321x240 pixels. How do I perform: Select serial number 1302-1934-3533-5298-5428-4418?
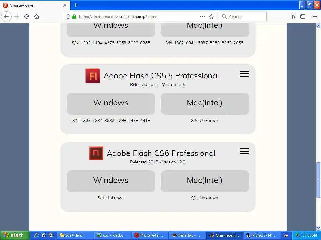115,120
